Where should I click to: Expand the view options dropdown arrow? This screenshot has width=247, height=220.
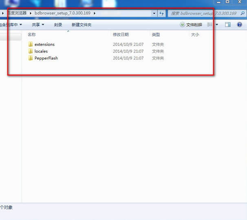click(x=217, y=24)
